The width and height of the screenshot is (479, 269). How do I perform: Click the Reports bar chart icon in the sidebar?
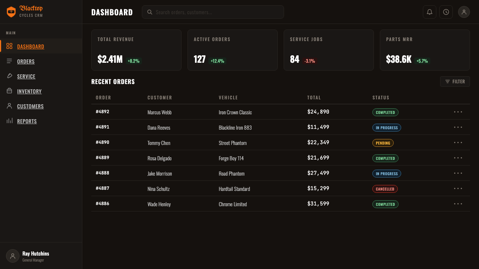click(x=9, y=121)
